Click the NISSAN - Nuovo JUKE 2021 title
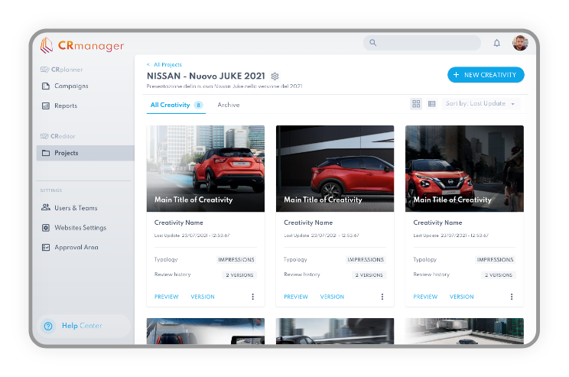569x377 pixels. pyautogui.click(x=206, y=76)
